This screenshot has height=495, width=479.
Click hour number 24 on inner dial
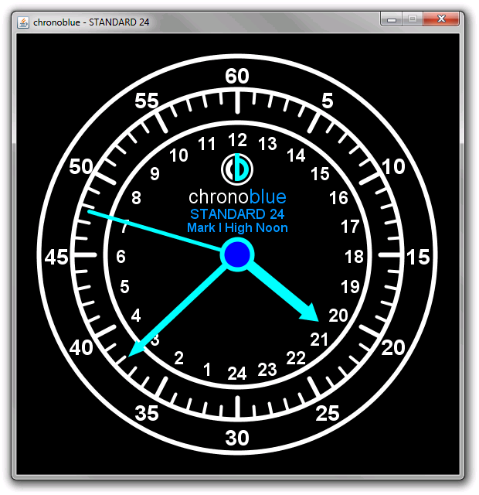(x=237, y=374)
